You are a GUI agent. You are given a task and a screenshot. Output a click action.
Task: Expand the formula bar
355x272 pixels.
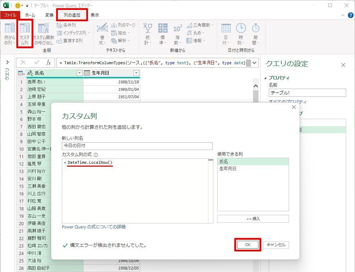tap(255, 63)
